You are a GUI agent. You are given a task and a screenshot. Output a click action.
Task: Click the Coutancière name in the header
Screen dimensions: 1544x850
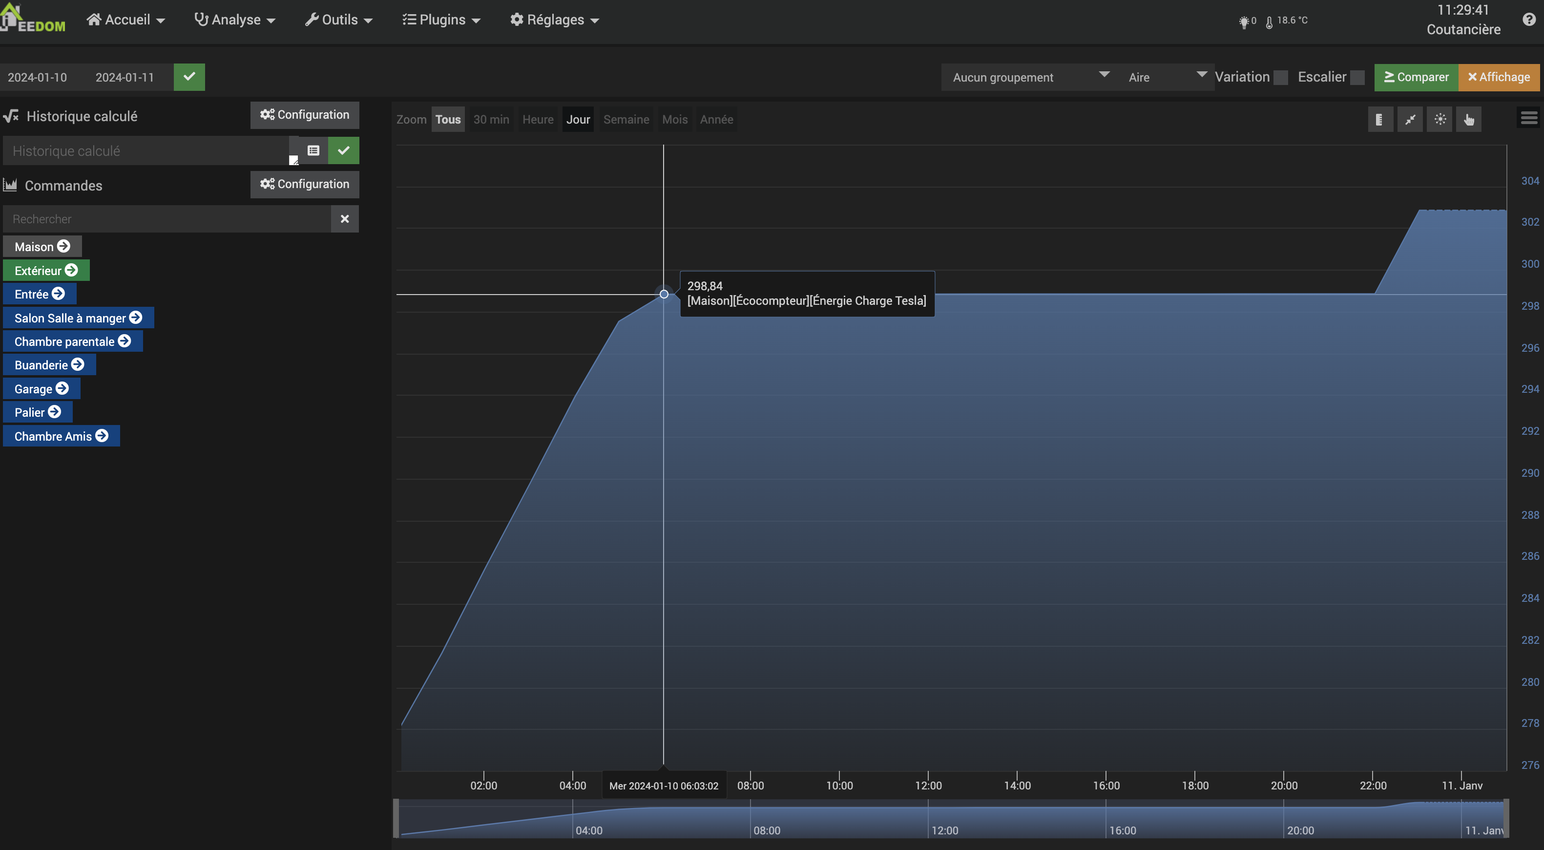(x=1463, y=29)
